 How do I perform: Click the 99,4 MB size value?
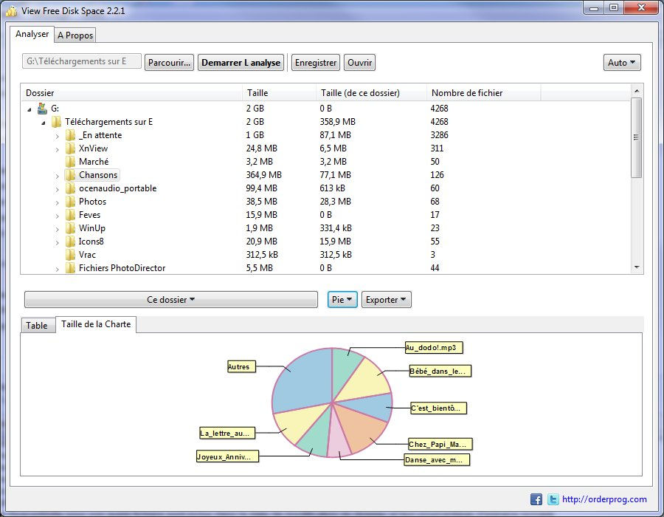click(262, 188)
